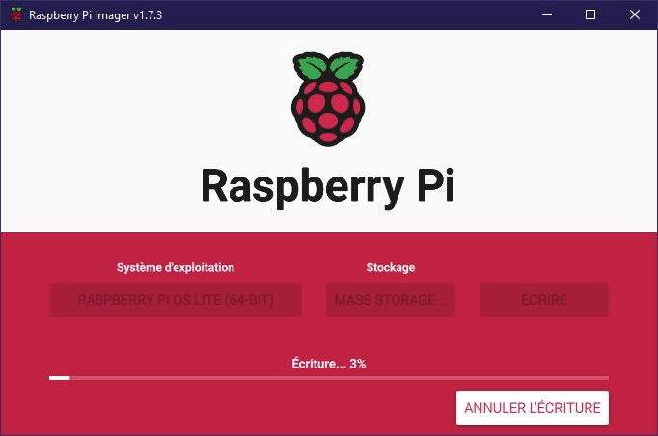Click the "Système d'exploitation" label
This screenshot has width=658, height=436.
click(176, 268)
